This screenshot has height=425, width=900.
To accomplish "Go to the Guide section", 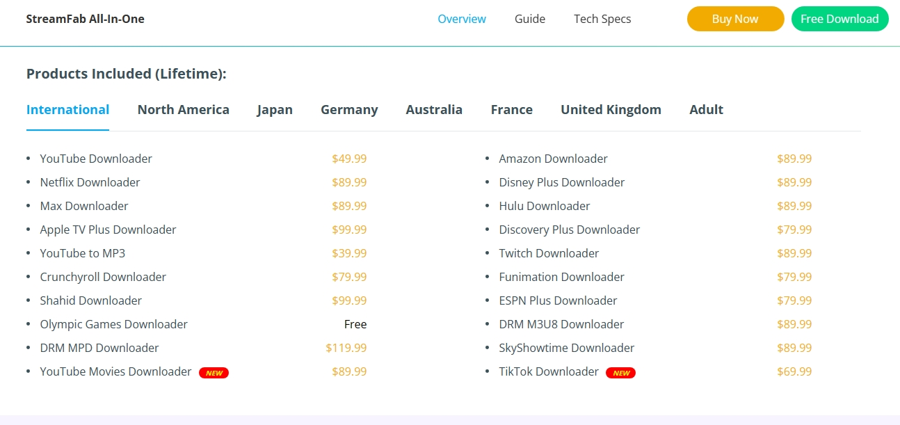I will coord(530,19).
